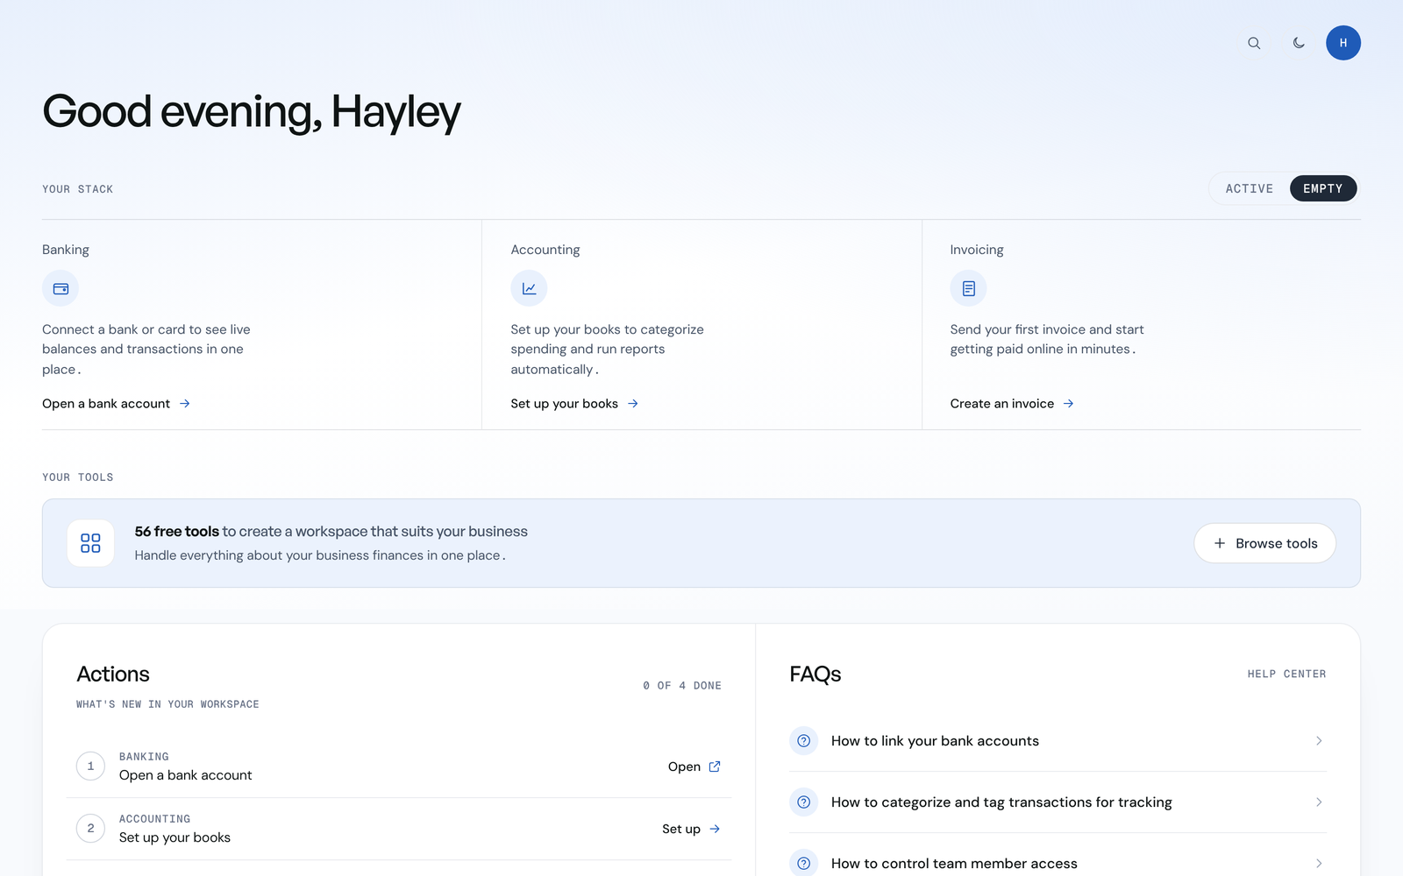Click the Banking wallet icon
The image size is (1403, 876).
pos(61,288)
